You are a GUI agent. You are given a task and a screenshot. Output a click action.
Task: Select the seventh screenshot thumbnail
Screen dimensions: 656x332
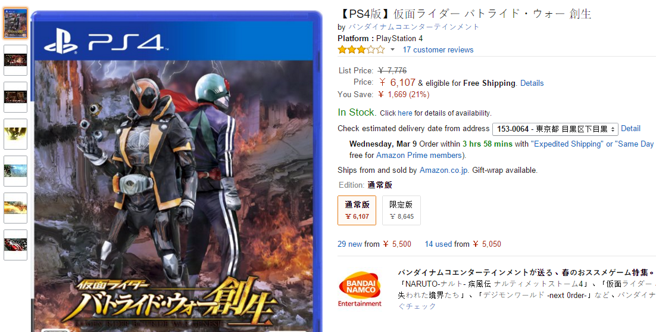15,244
